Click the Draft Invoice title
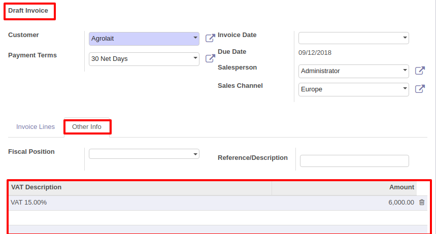Viewport: 436px width, 234px height. point(28,11)
